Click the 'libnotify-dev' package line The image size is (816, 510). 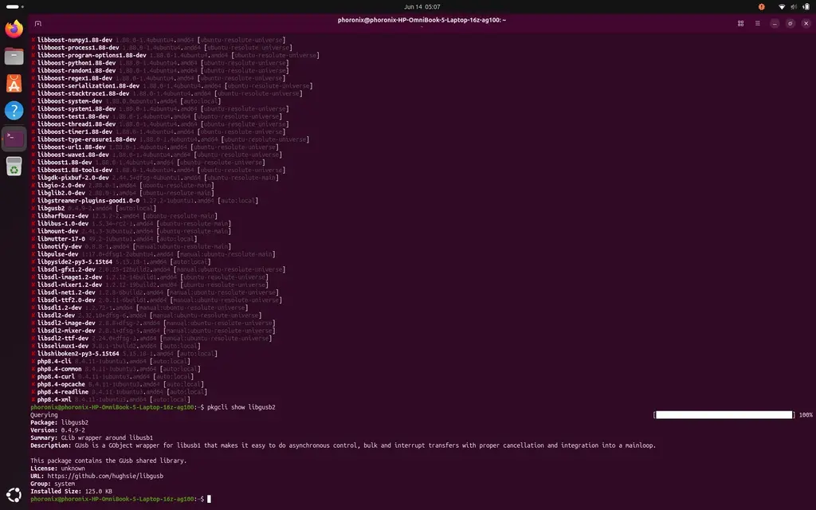click(131, 246)
